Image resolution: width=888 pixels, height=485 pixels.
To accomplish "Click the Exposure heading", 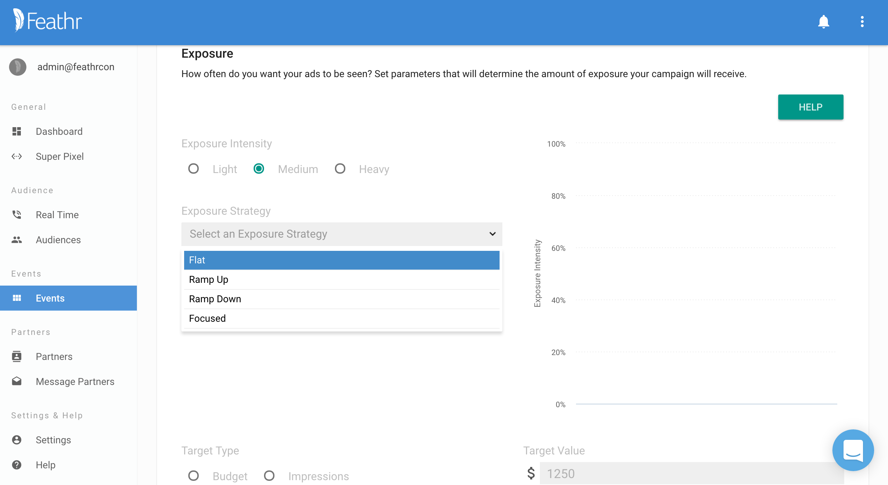I will tap(207, 54).
